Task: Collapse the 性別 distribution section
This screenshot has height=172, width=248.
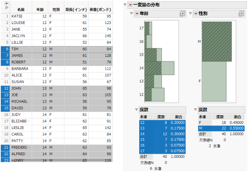Action: pyautogui.click(x=190, y=13)
